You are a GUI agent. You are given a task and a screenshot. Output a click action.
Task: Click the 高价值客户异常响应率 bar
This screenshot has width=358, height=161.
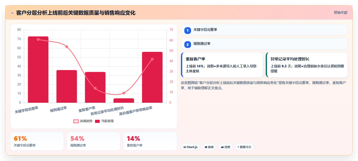152,77
